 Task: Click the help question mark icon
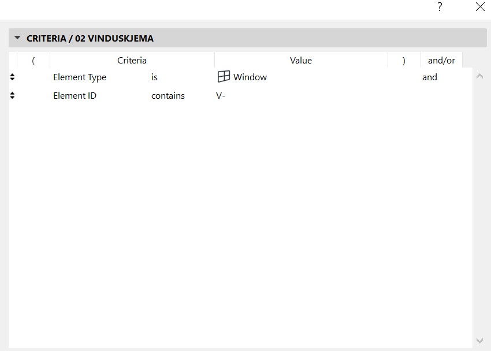click(440, 7)
